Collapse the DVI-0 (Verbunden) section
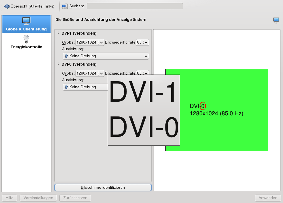 click(x=58, y=65)
